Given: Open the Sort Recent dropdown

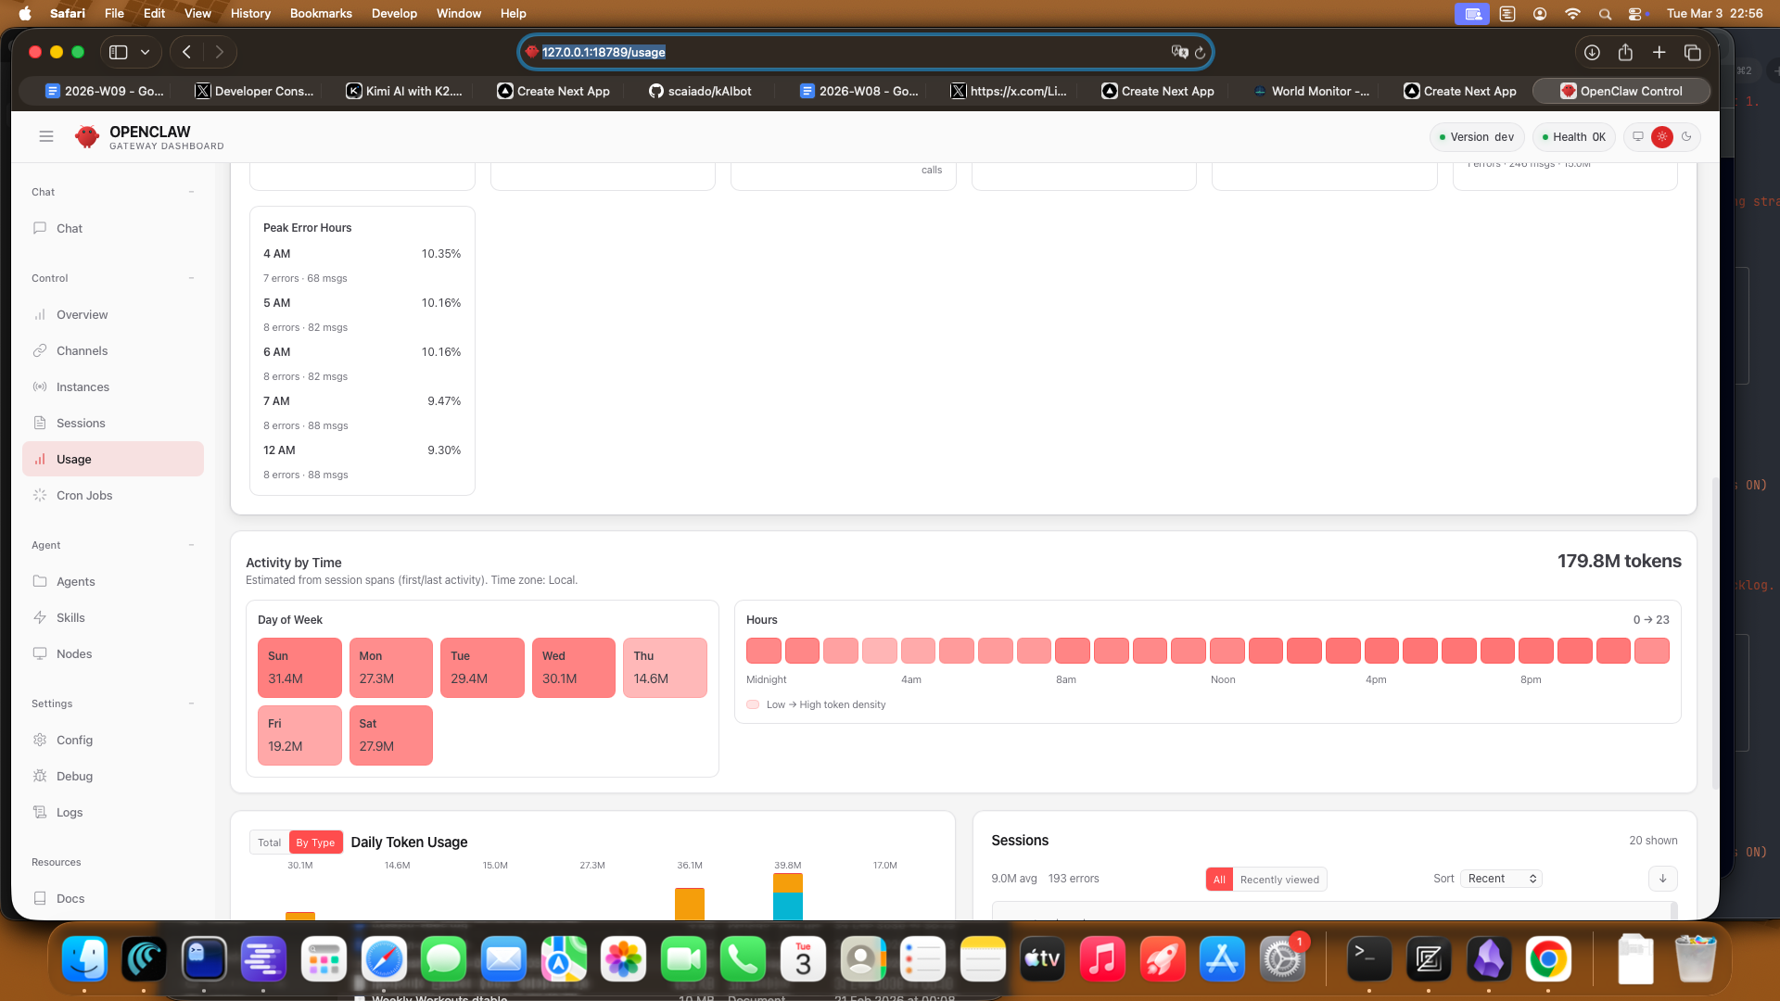Looking at the screenshot, I should coord(1501,879).
